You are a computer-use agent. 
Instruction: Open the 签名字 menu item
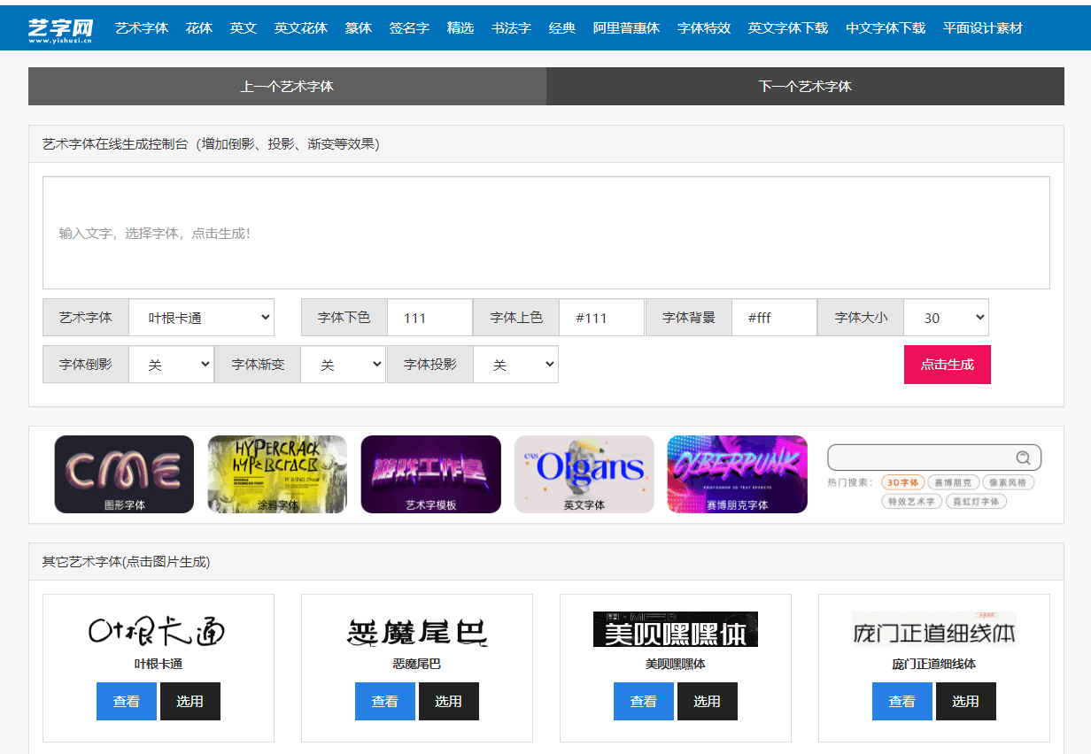[x=409, y=27]
